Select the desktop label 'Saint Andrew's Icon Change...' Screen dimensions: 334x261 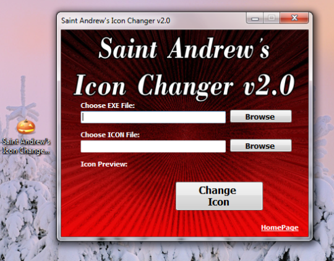pos(26,146)
